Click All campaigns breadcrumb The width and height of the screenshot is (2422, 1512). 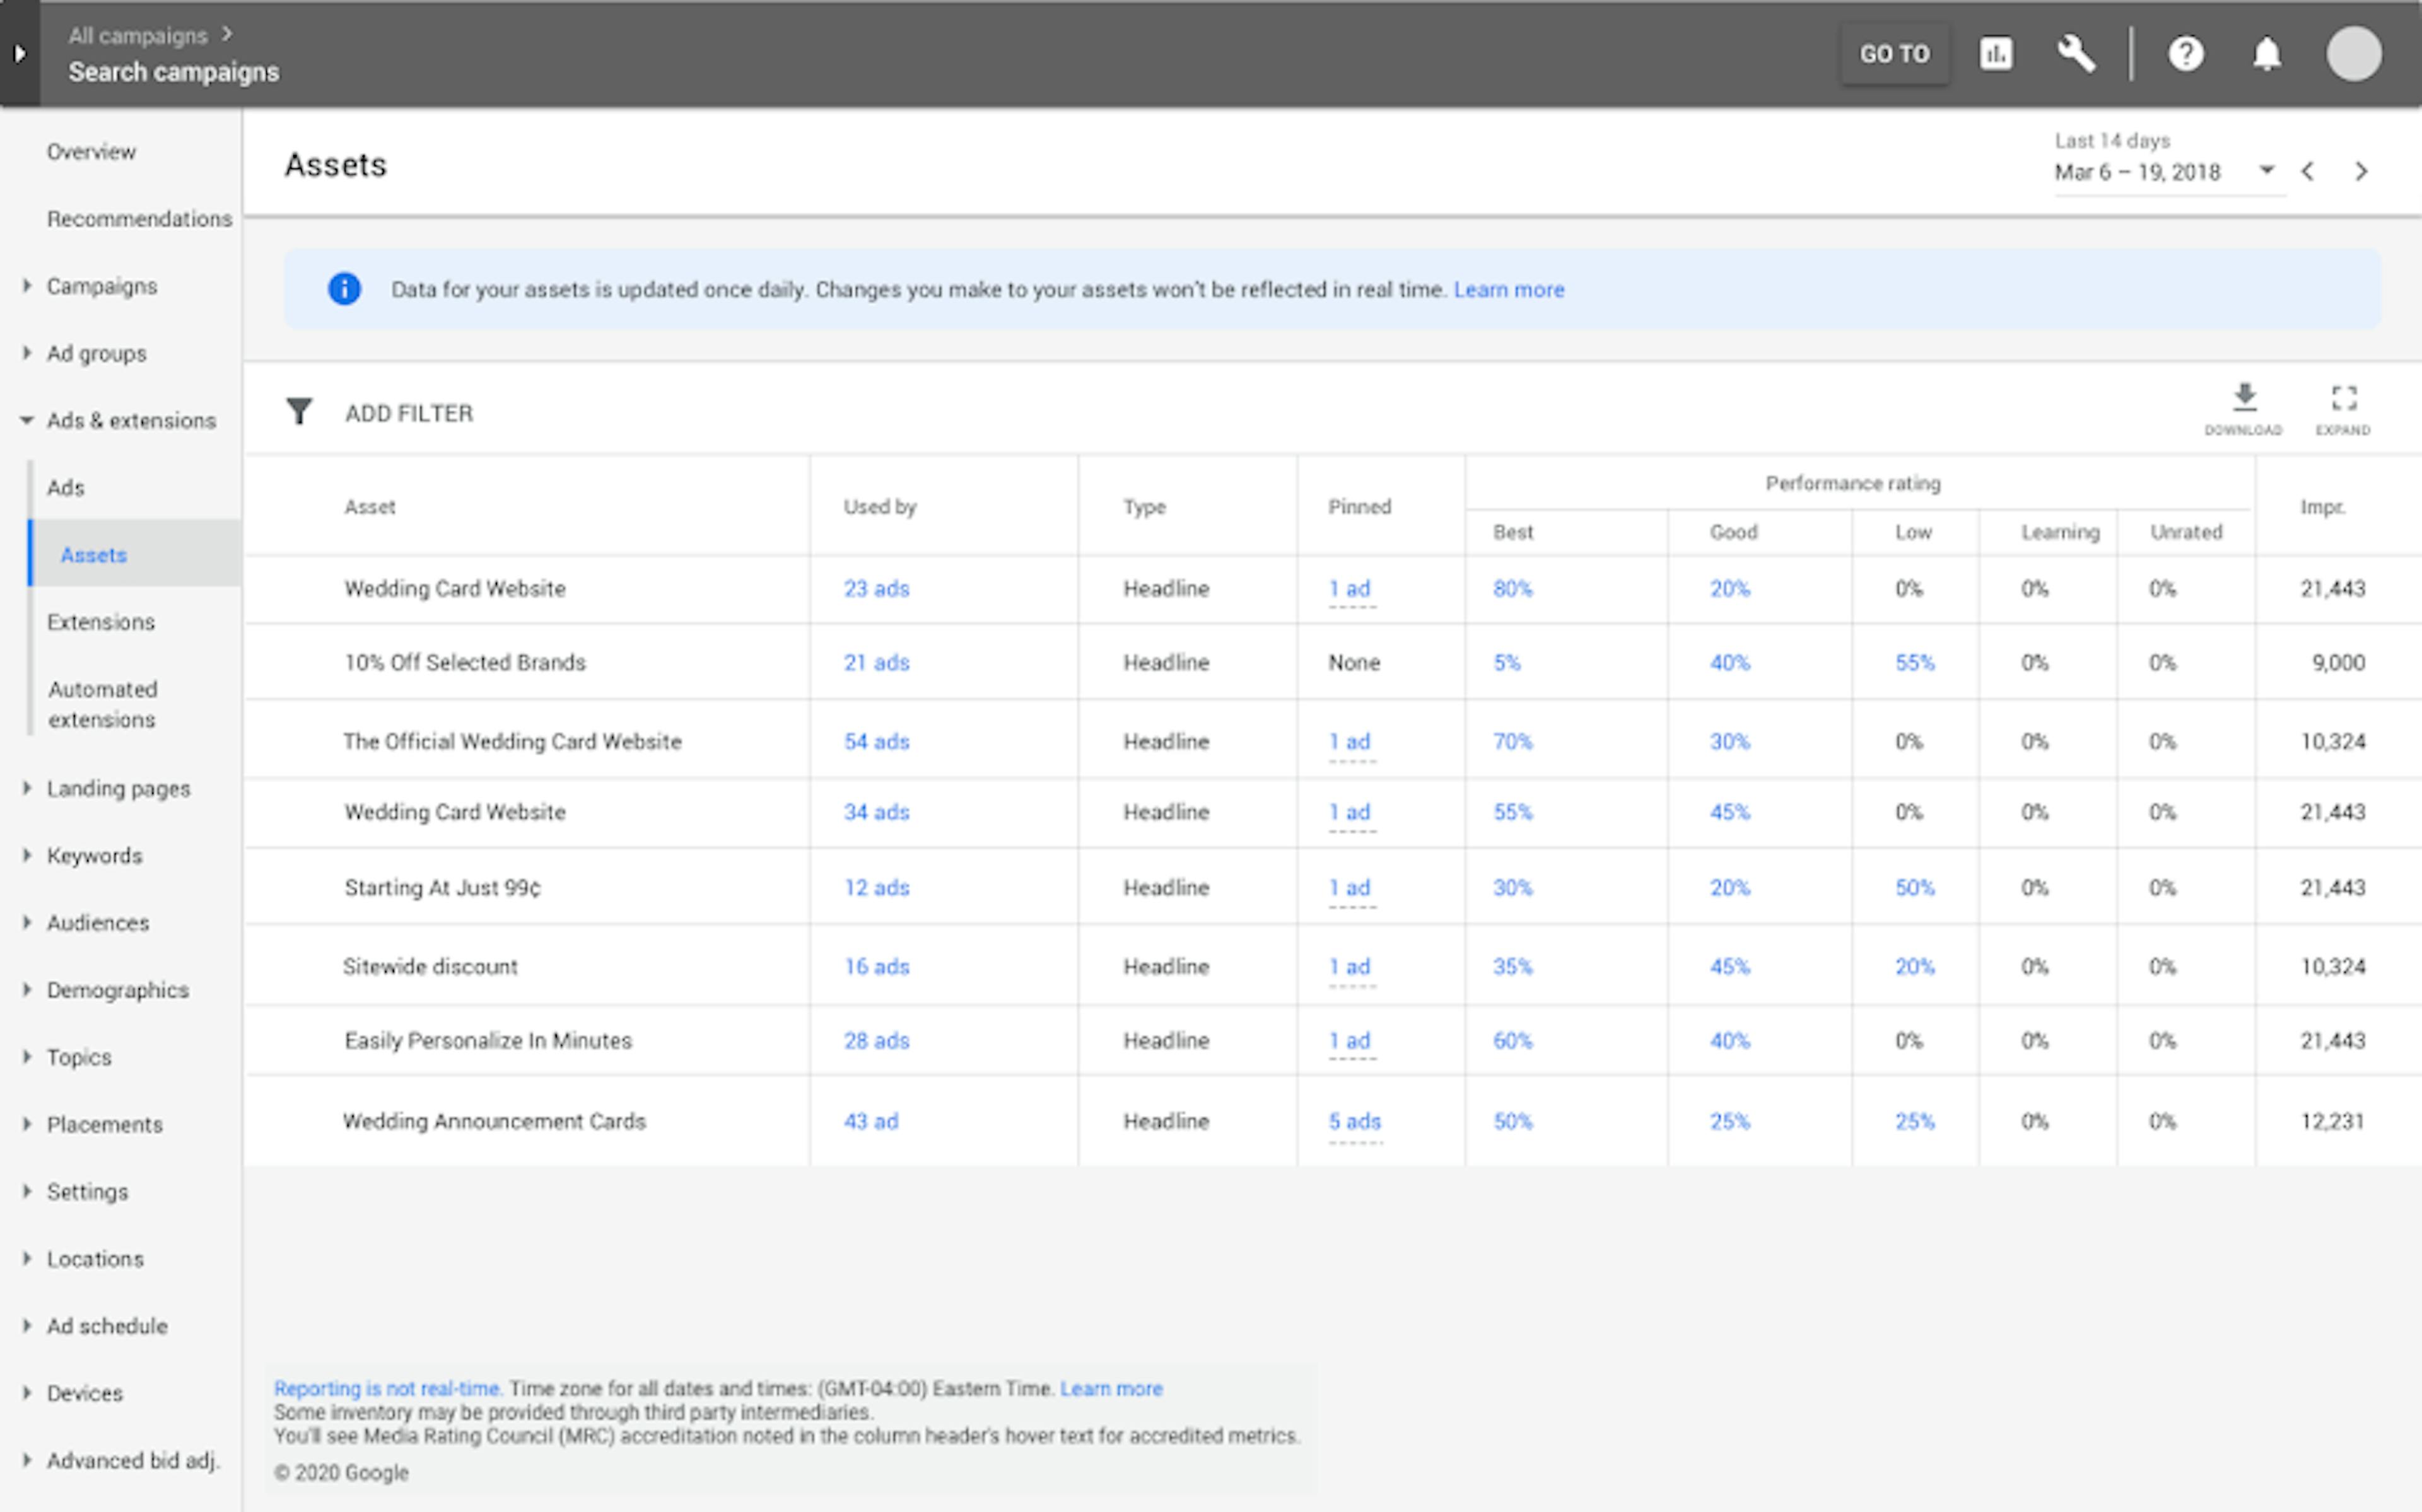pos(139,34)
